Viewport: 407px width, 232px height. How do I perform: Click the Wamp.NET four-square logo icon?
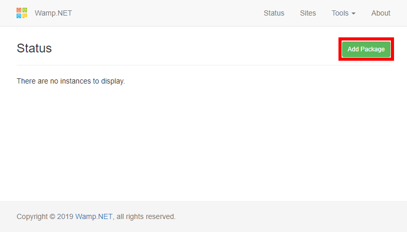[x=22, y=13]
